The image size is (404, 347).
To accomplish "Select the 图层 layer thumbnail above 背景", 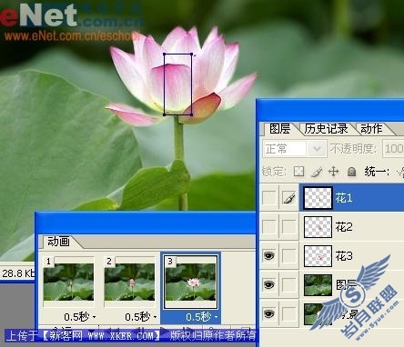I will click(x=318, y=284).
